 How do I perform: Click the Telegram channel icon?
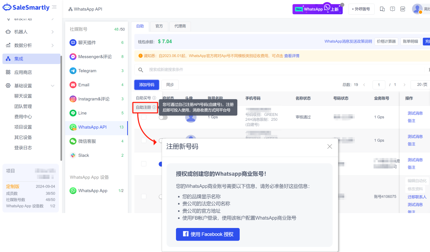(x=73, y=71)
